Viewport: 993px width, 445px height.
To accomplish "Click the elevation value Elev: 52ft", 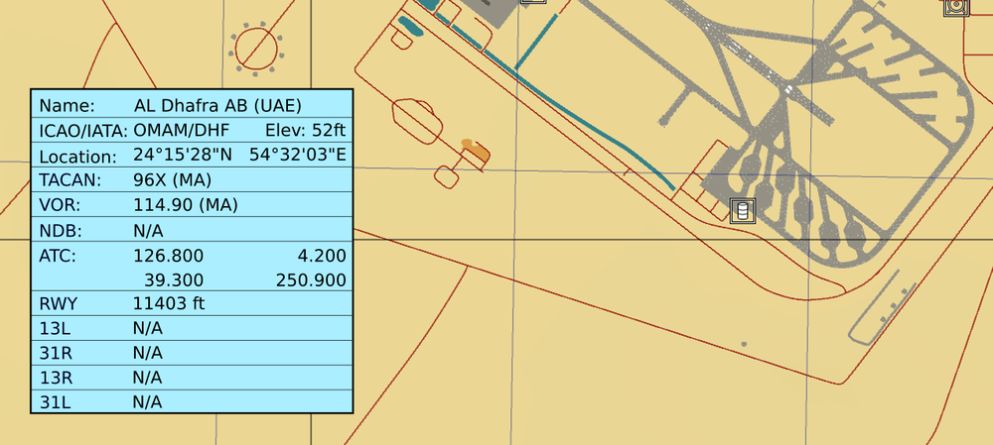I will click(x=305, y=131).
